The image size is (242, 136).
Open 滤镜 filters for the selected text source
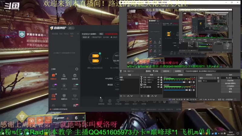[x=155, y=71]
